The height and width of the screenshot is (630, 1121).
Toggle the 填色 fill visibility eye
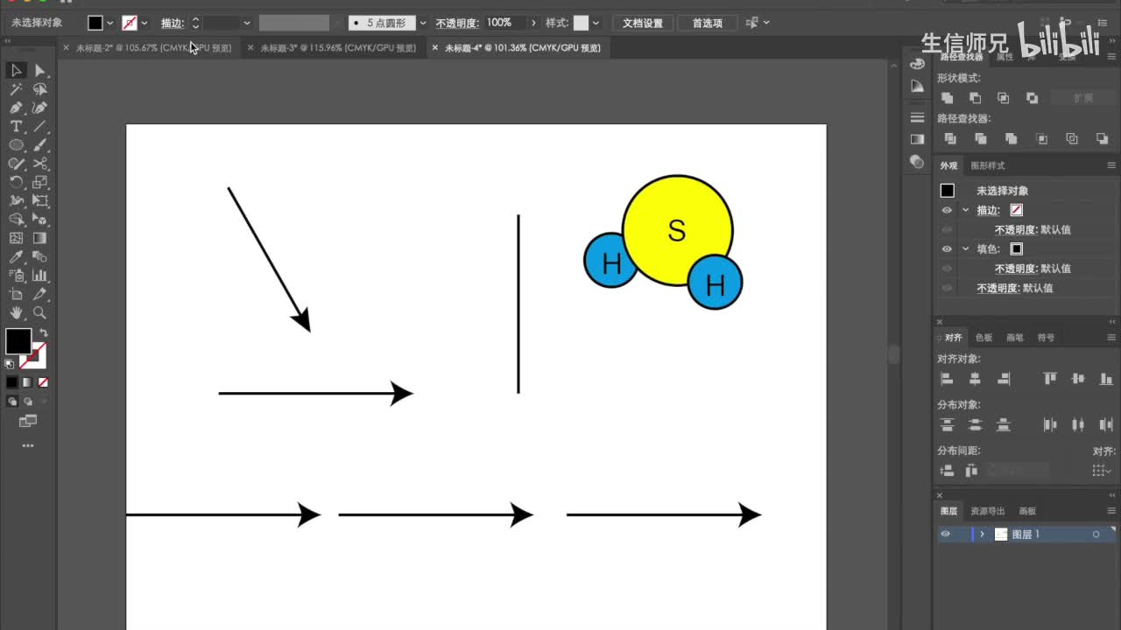click(947, 249)
